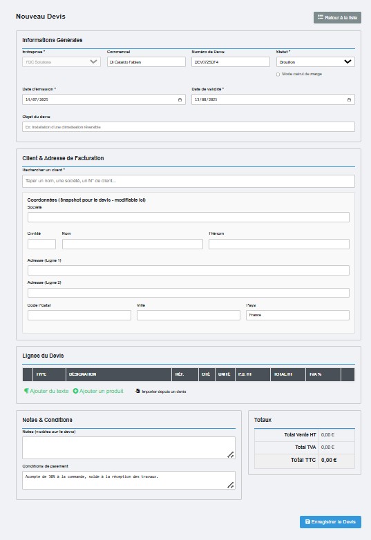Click the Notes textarea
Viewport: 371px width, 540px height.
pyautogui.click(x=129, y=447)
